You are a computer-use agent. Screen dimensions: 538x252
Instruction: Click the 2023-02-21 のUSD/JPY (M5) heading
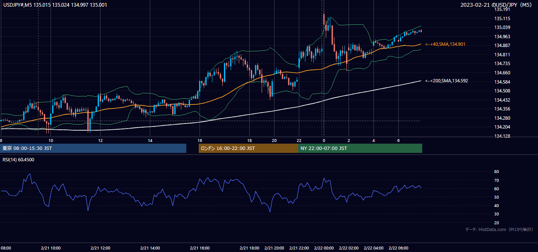pyautogui.click(x=497, y=5)
